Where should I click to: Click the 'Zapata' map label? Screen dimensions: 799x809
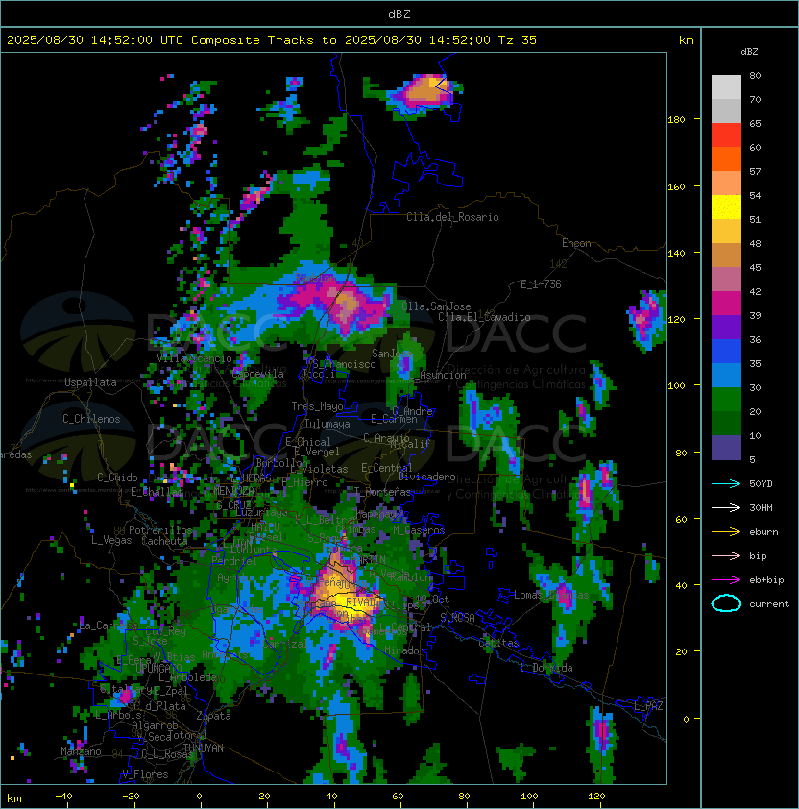click(x=213, y=716)
